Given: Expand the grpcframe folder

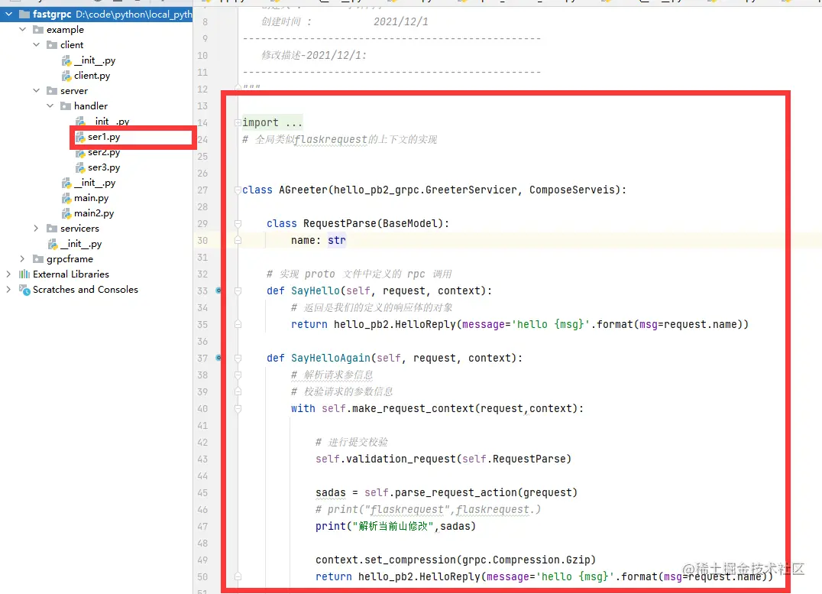Looking at the screenshot, I should (x=23, y=258).
